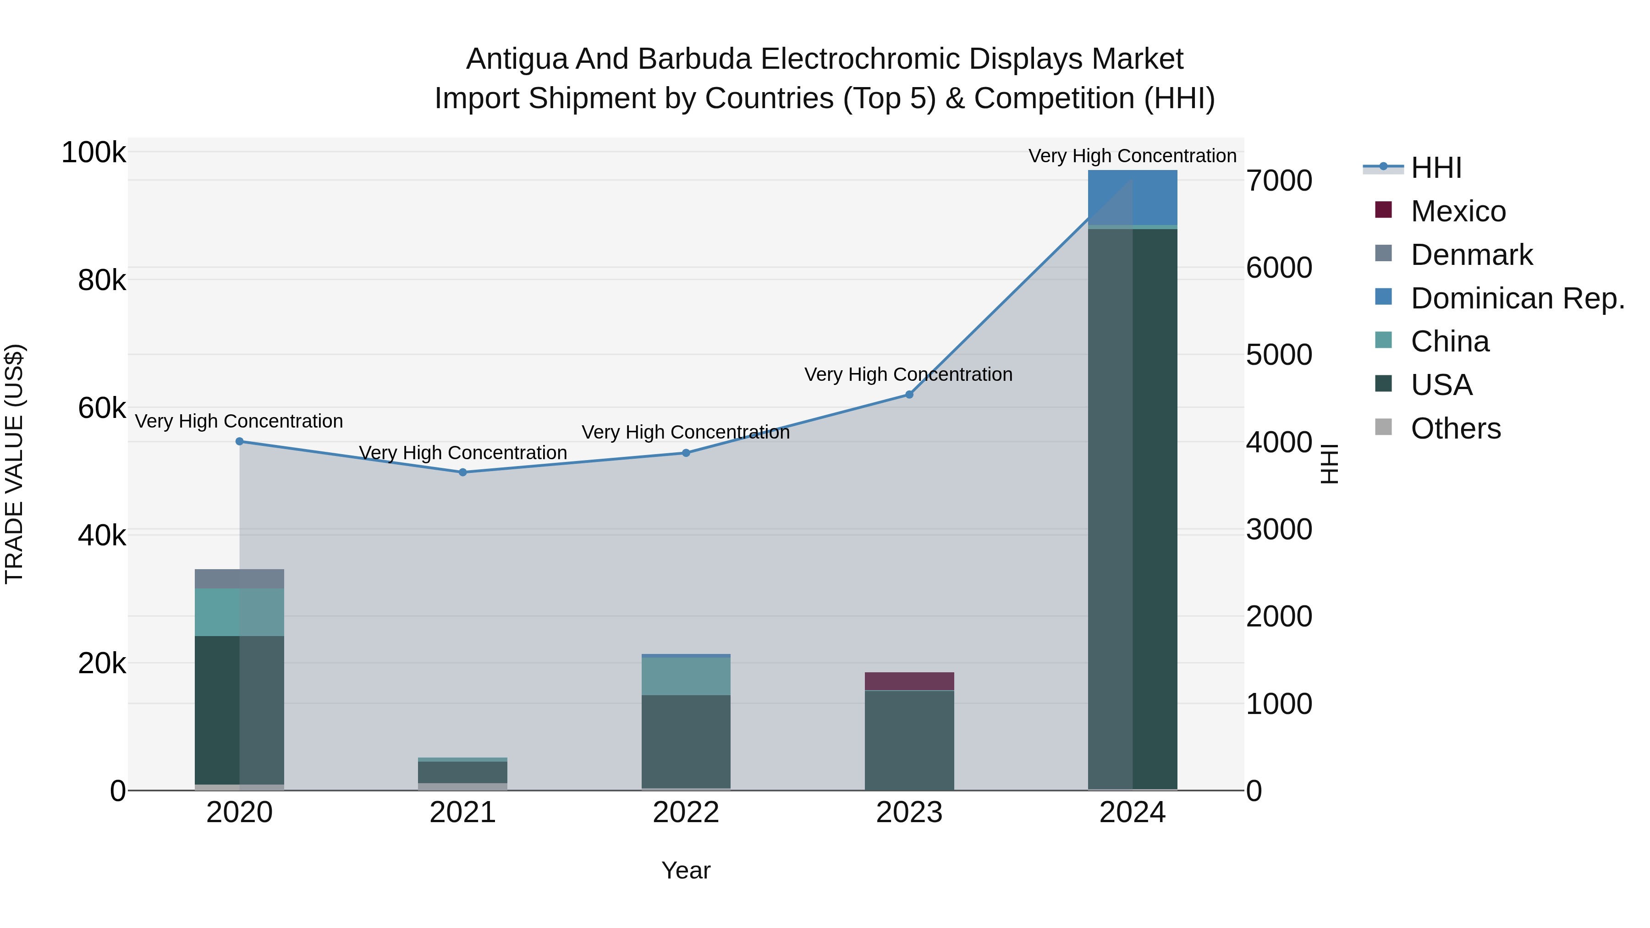Click the China segment of 2022 bar
Image resolution: width=1650 pixels, height=928 pixels.
pyautogui.click(x=686, y=676)
